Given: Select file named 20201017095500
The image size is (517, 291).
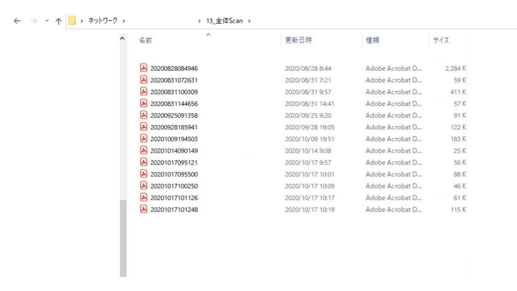Looking at the screenshot, I should [x=174, y=174].
